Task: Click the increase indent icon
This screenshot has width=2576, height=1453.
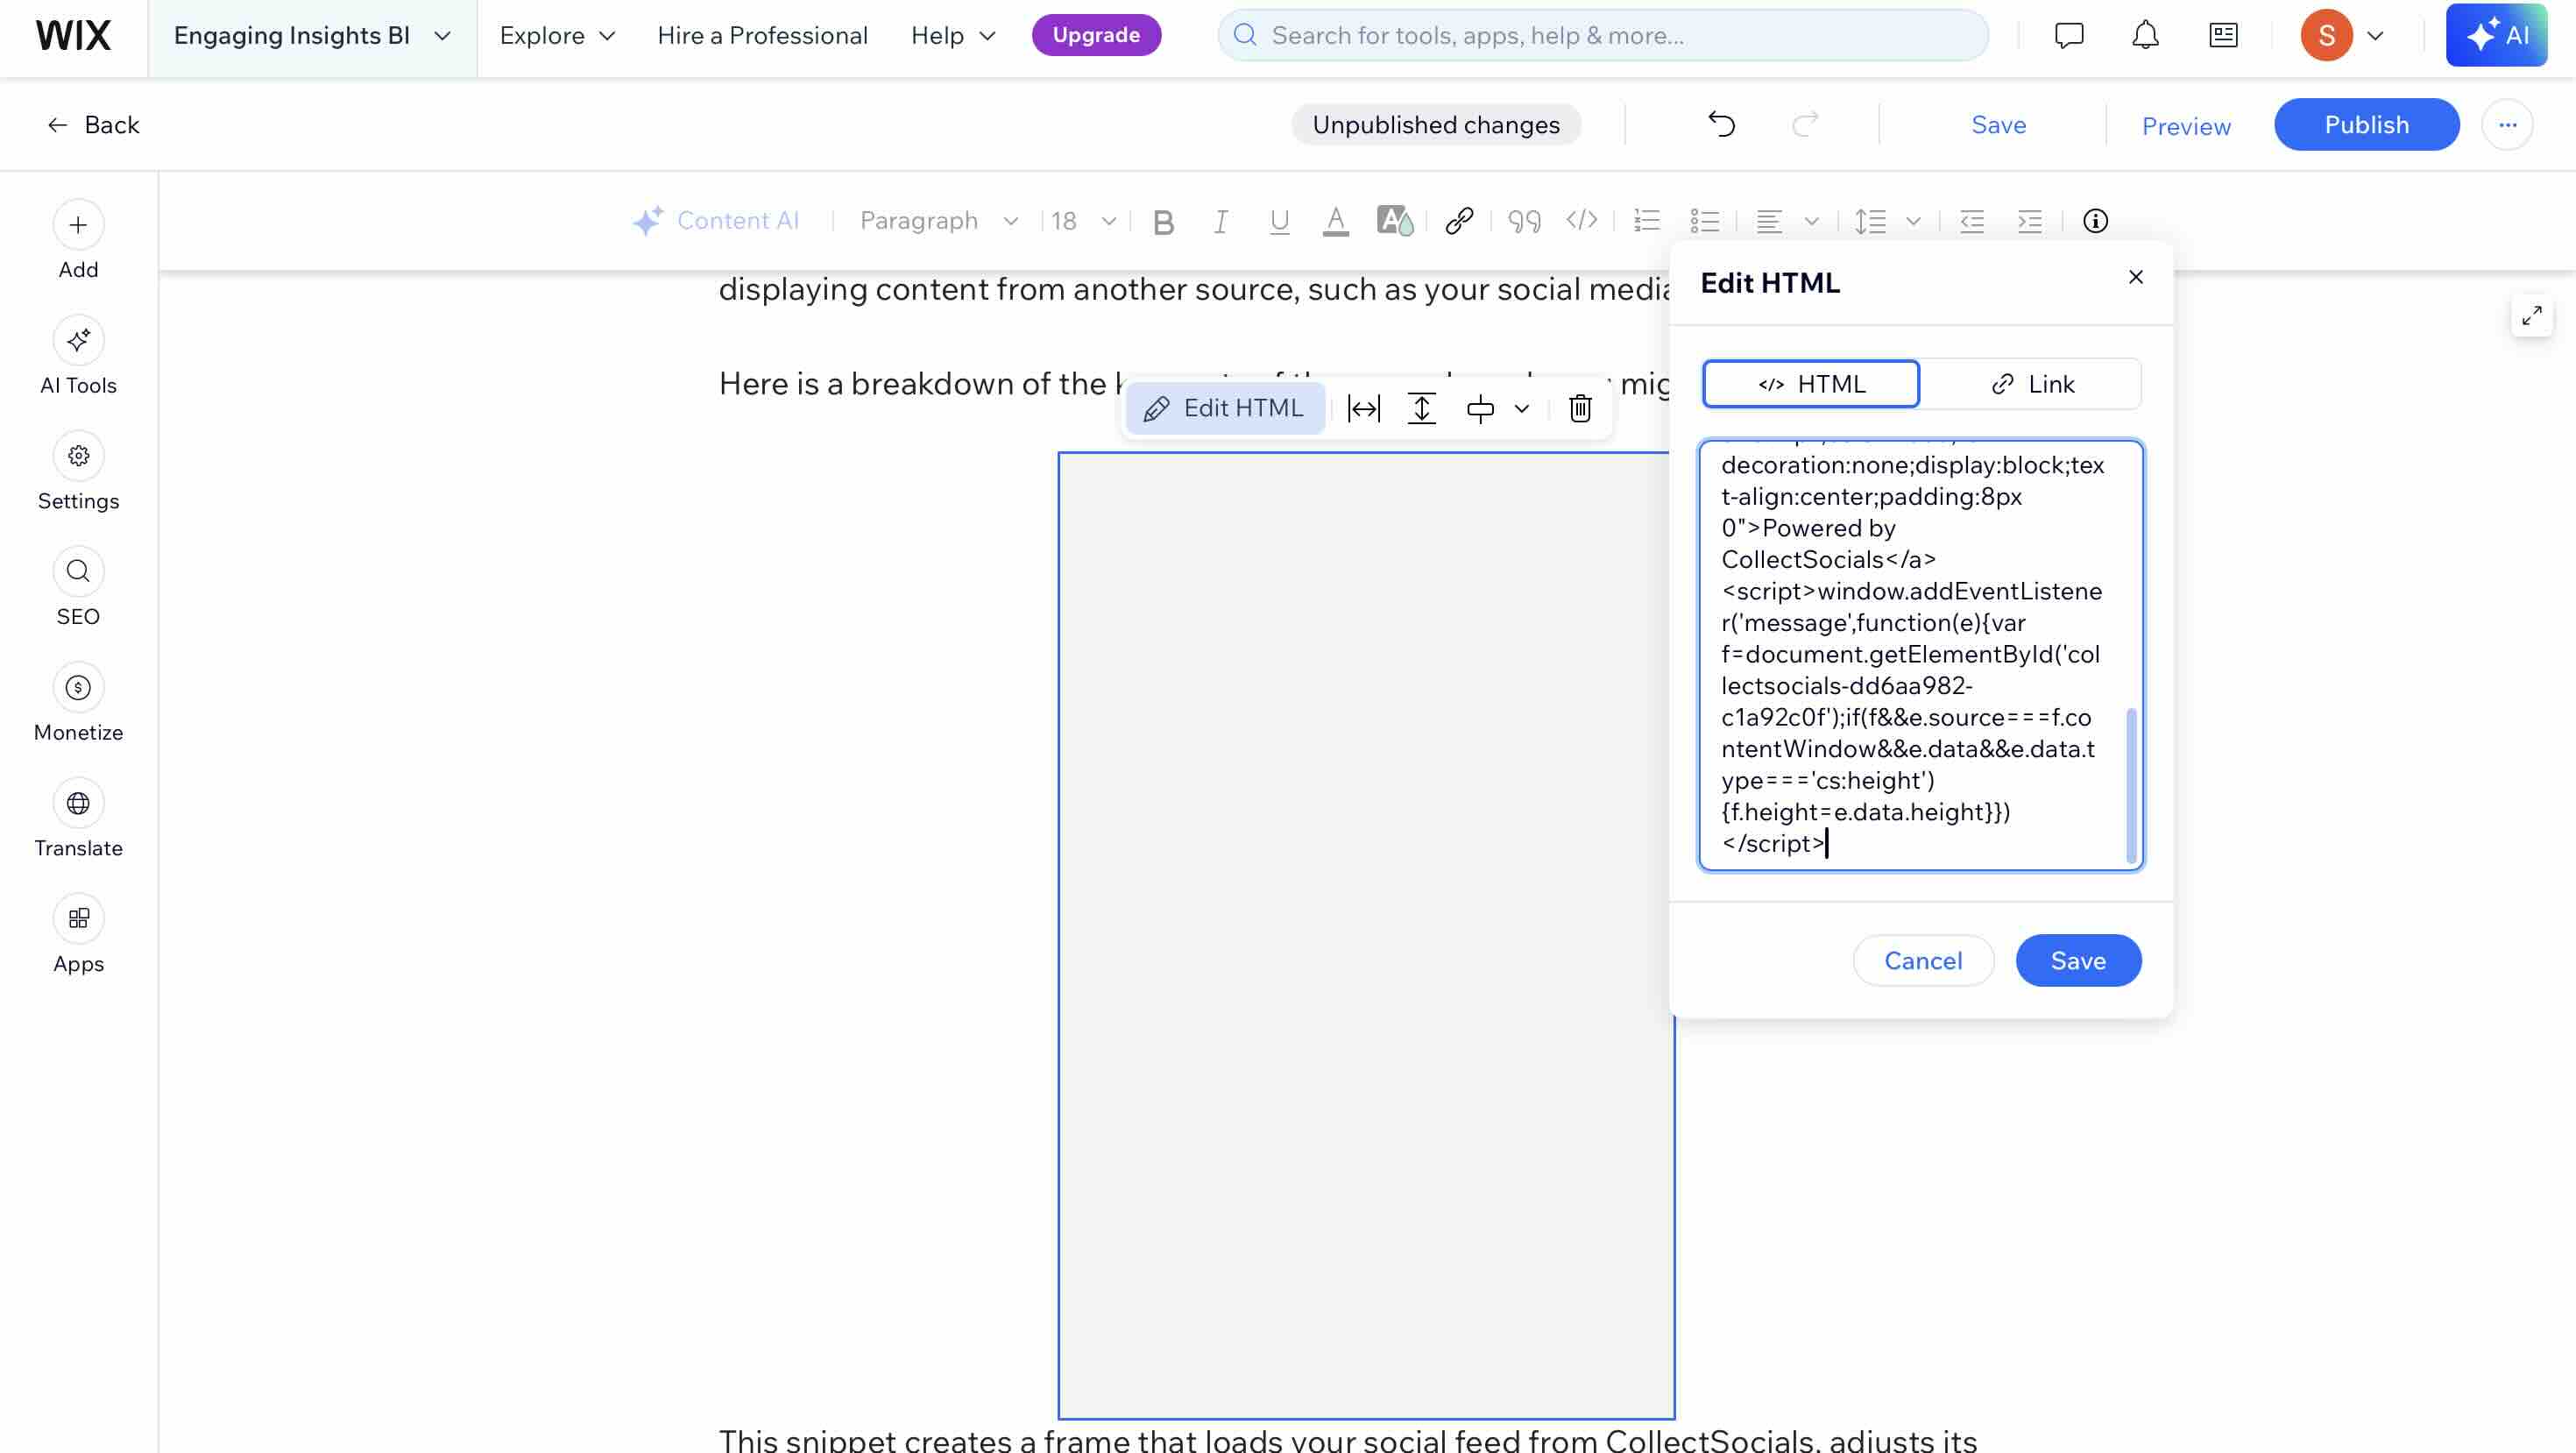Action: [x=2029, y=221]
